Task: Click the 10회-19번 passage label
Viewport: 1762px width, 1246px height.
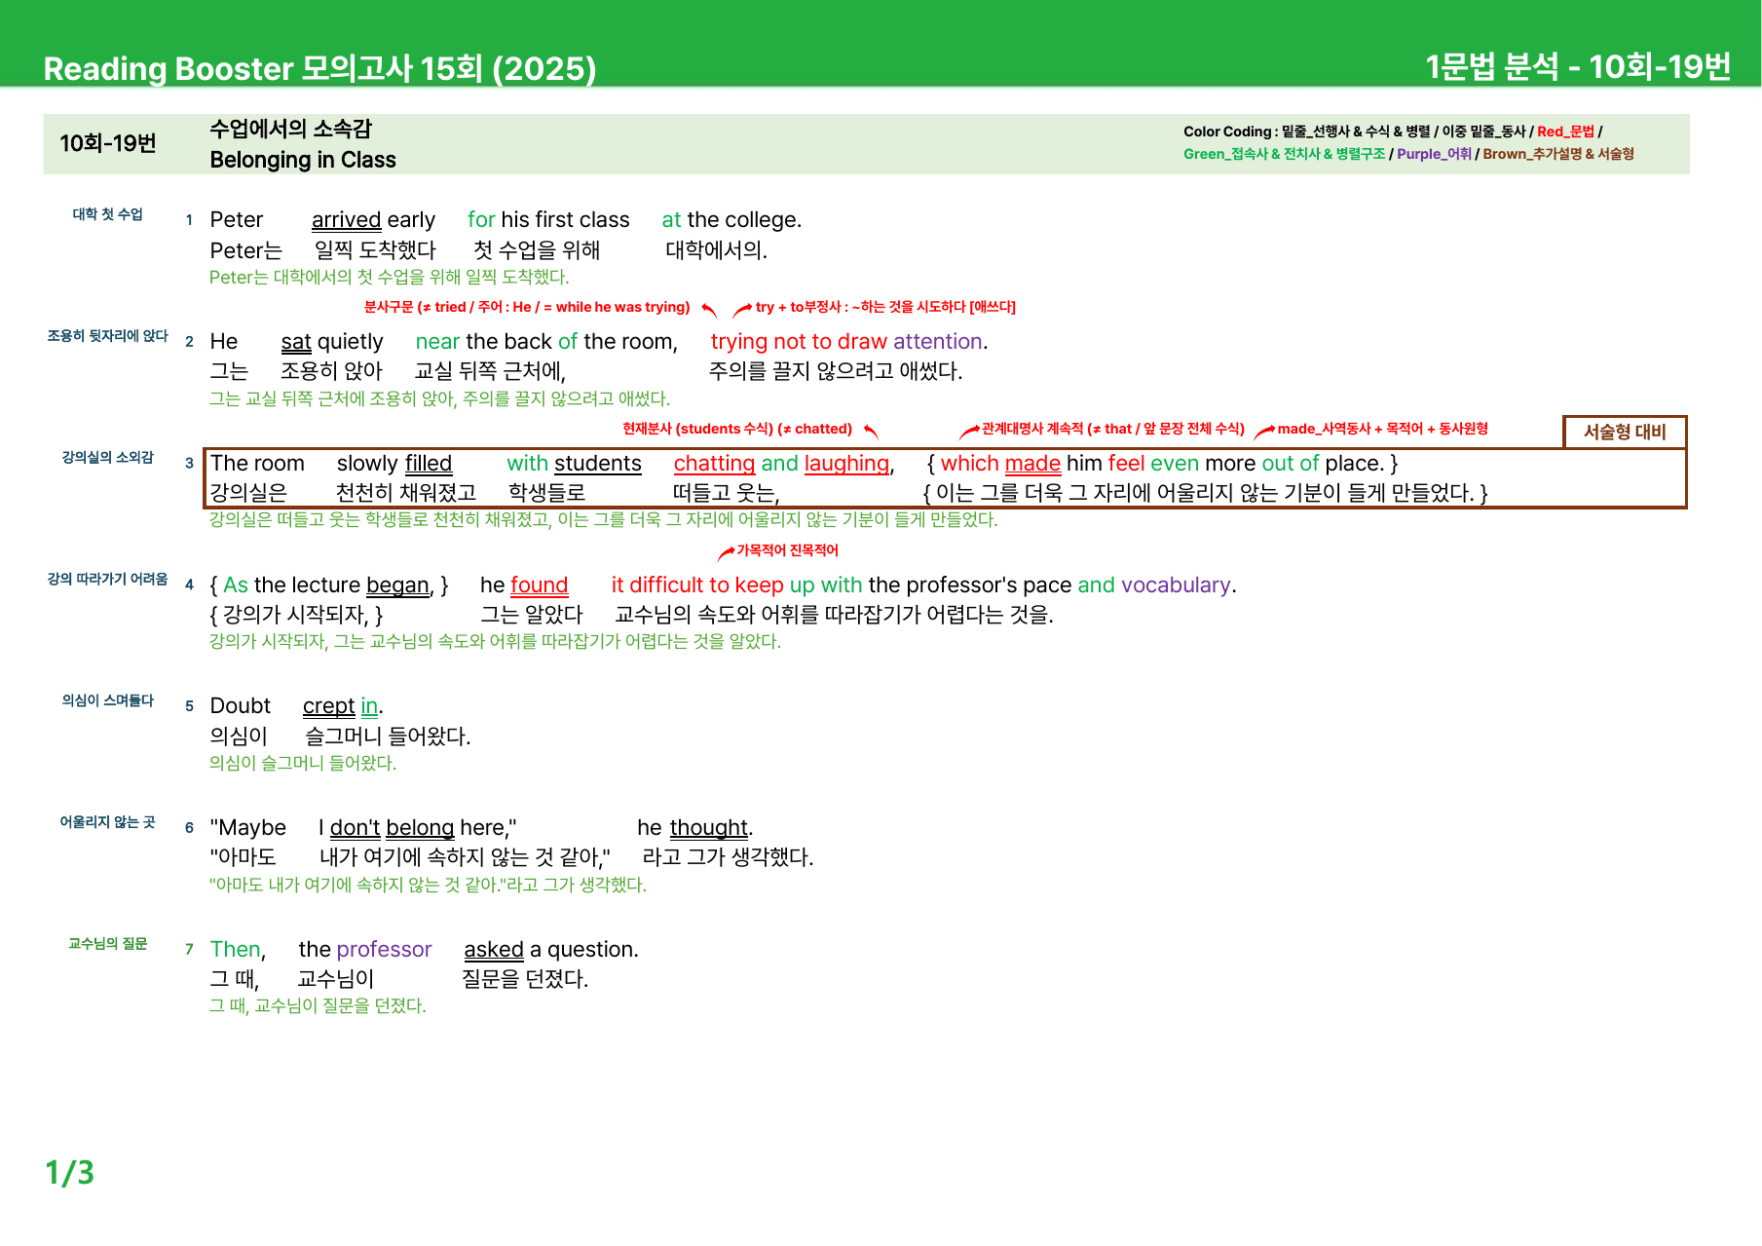Action: 108,144
